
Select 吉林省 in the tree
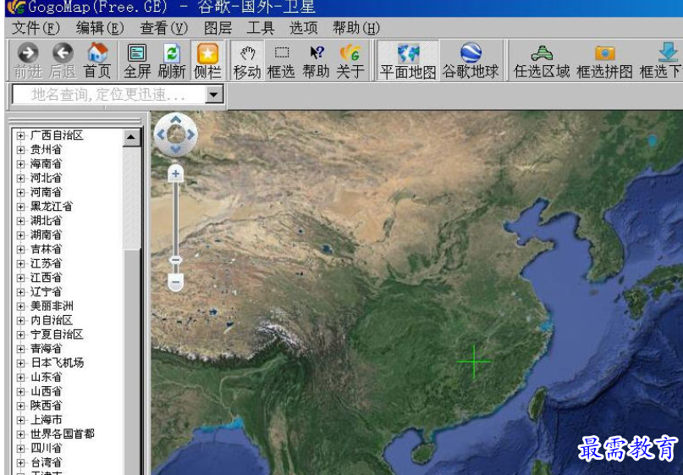tap(46, 249)
